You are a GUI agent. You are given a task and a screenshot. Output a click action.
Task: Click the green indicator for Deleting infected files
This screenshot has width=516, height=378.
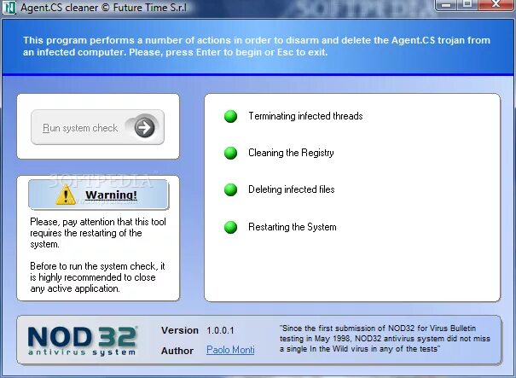[x=230, y=189]
